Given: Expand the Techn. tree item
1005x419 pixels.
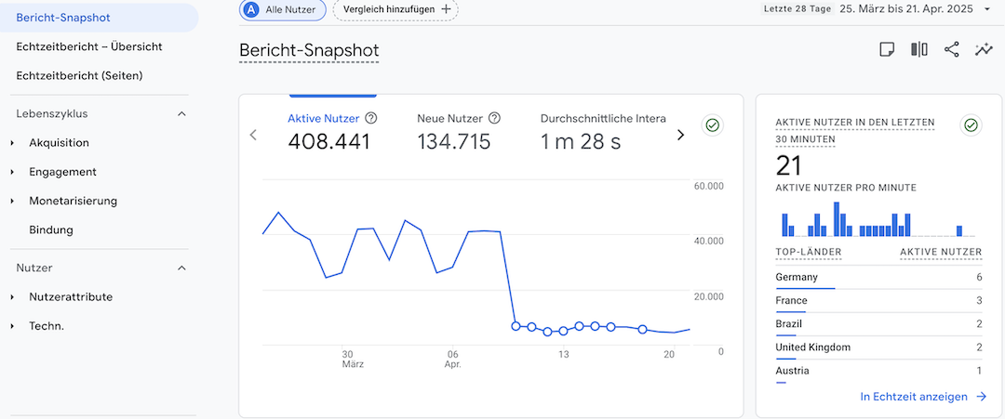Looking at the screenshot, I should click(x=12, y=326).
